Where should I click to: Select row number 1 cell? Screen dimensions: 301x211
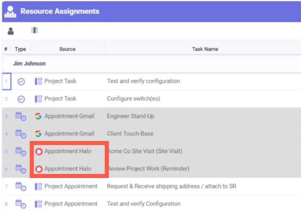tap(6, 82)
